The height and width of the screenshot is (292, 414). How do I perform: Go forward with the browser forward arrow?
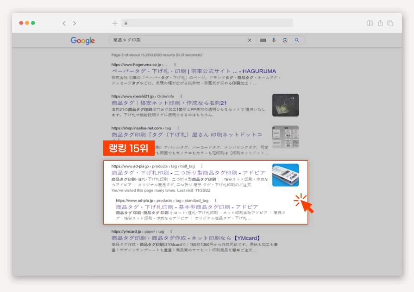(75, 24)
